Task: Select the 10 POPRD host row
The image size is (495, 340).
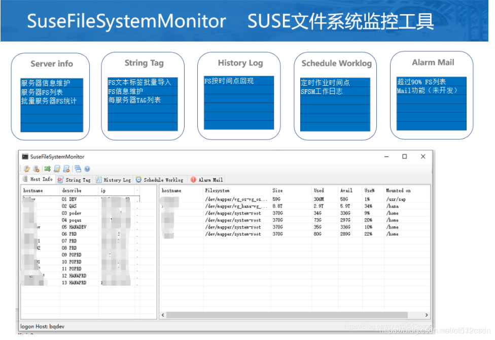Action: point(81,262)
